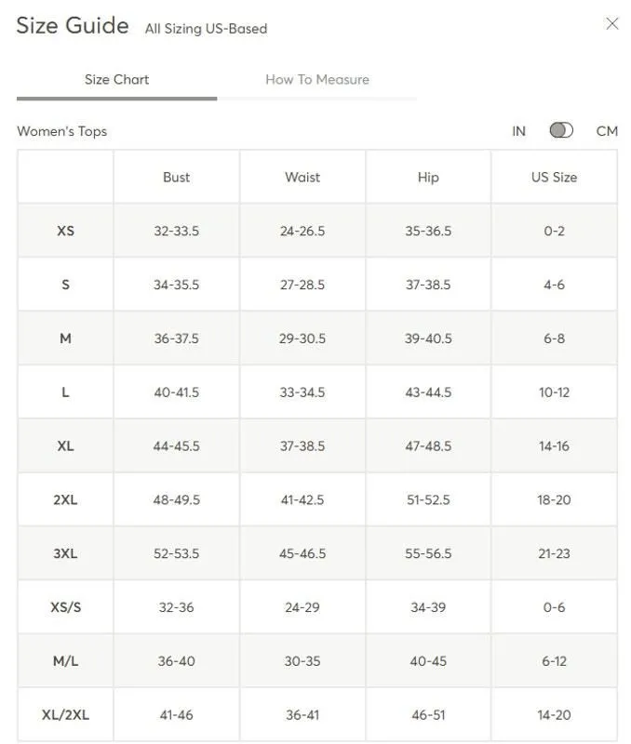The width and height of the screenshot is (631, 744).
Task: Click the XL hip value 47-48.5
Action: pyautogui.click(x=428, y=446)
